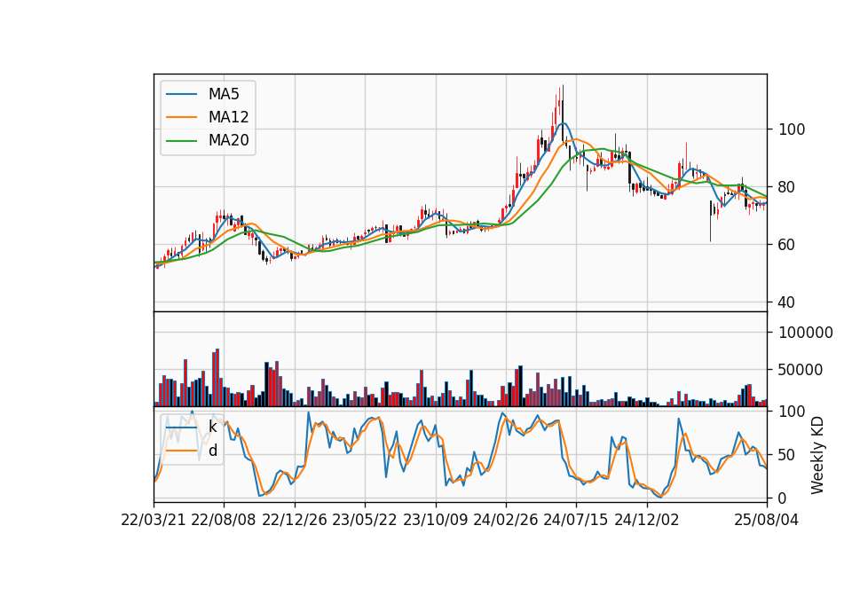The height and width of the screenshot is (612, 852).
Task: Click the KD axis value 0
Action: [783, 498]
